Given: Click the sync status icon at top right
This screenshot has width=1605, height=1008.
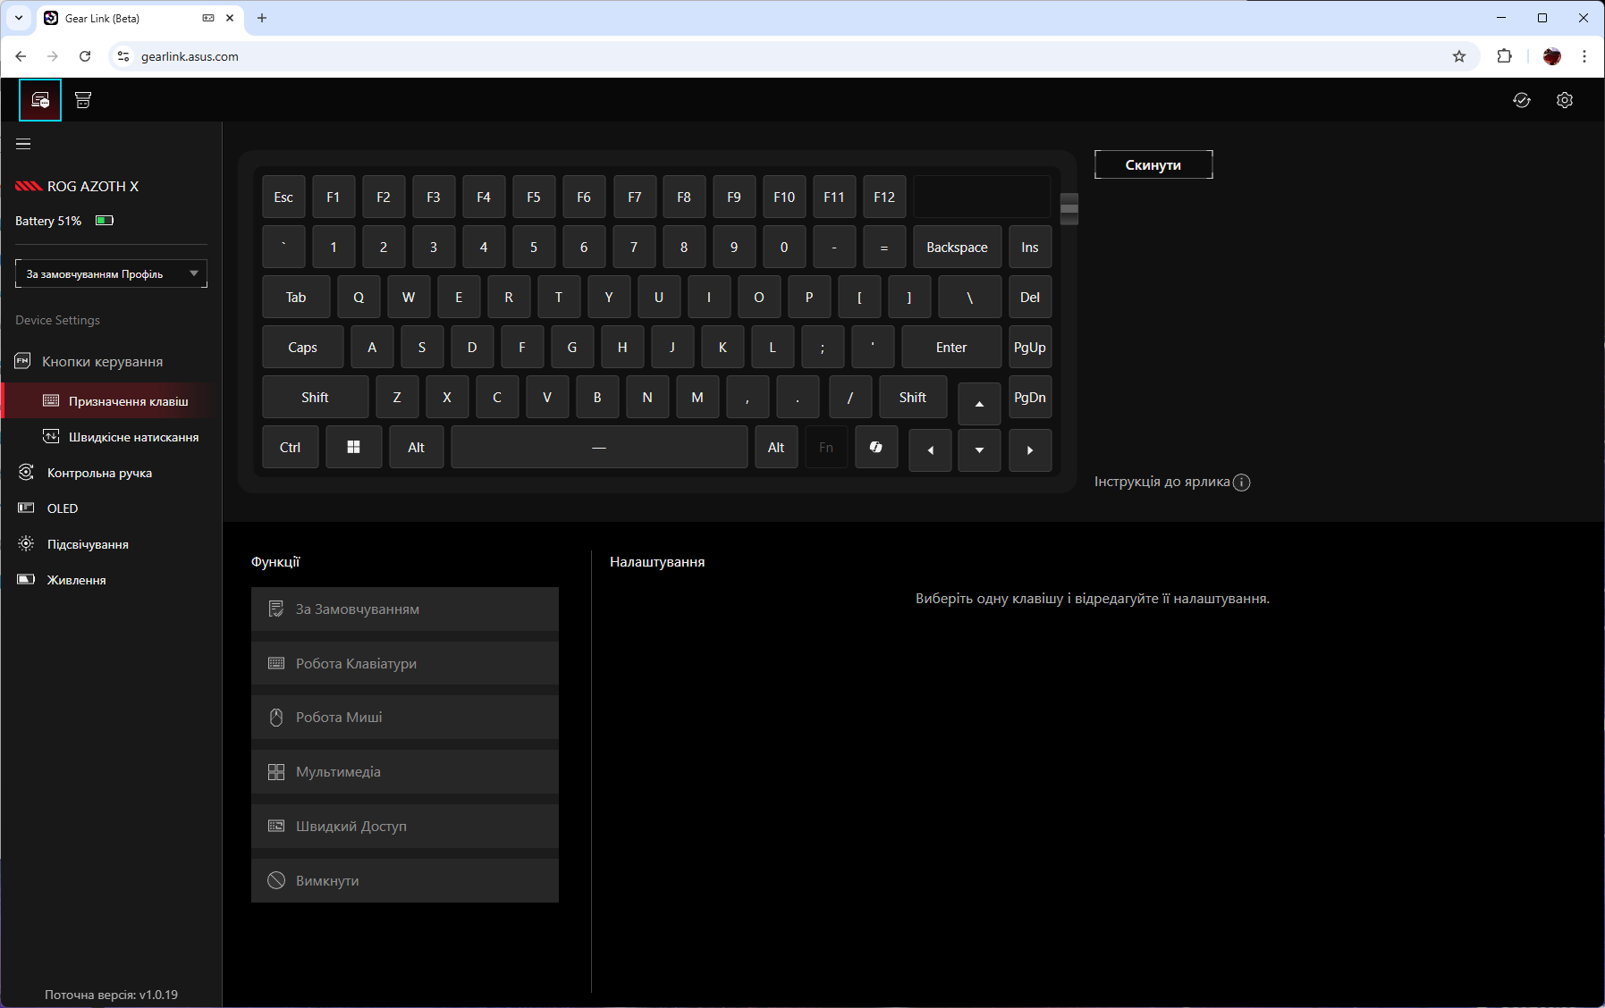Looking at the screenshot, I should (1522, 100).
